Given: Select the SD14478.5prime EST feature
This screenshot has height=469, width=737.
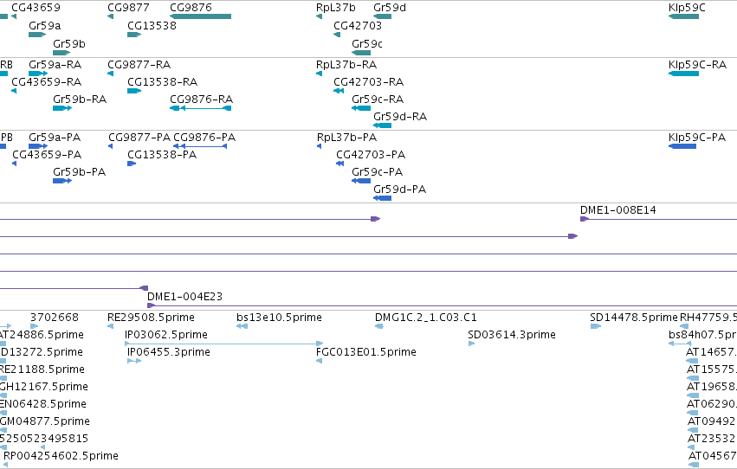Looking at the screenshot, I should [x=596, y=326].
